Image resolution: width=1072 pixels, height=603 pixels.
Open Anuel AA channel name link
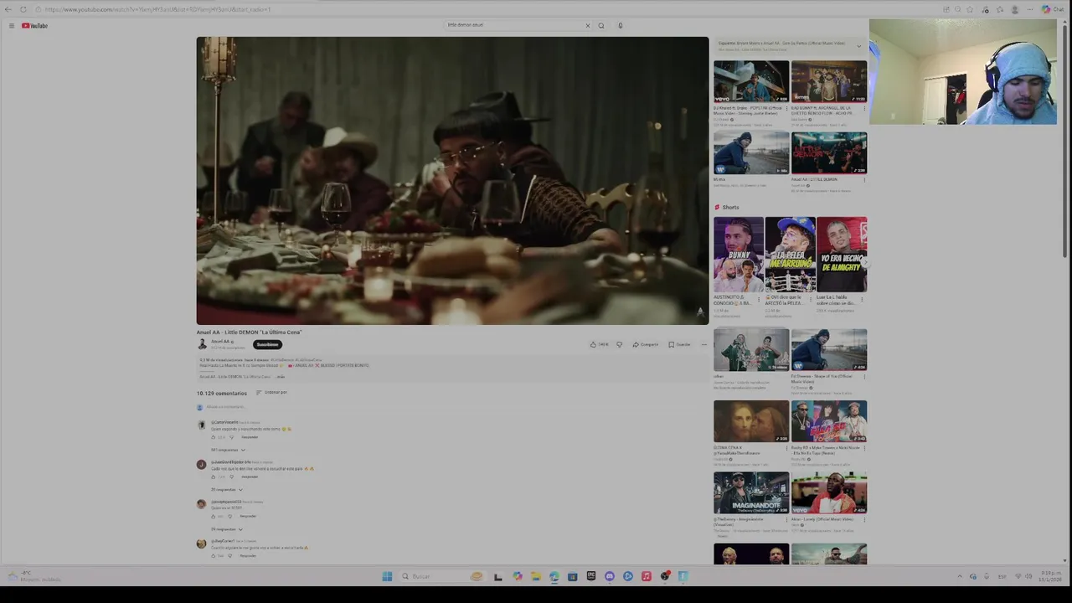coord(221,342)
